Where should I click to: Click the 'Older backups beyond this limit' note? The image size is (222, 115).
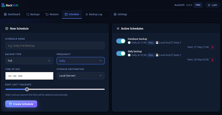pos(37,95)
